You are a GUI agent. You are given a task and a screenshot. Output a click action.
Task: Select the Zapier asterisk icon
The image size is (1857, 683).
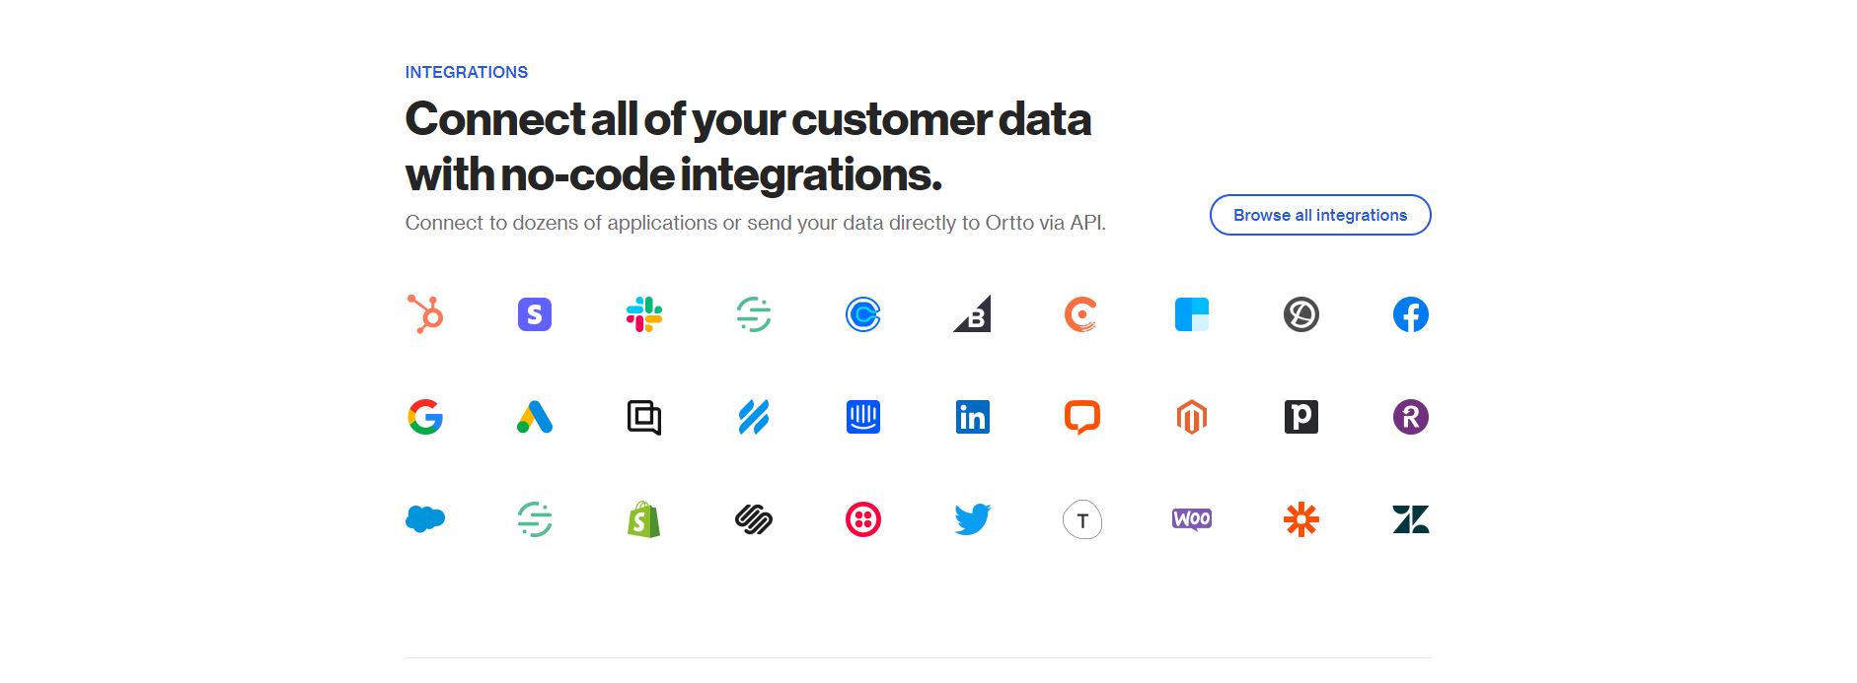[x=1301, y=519]
